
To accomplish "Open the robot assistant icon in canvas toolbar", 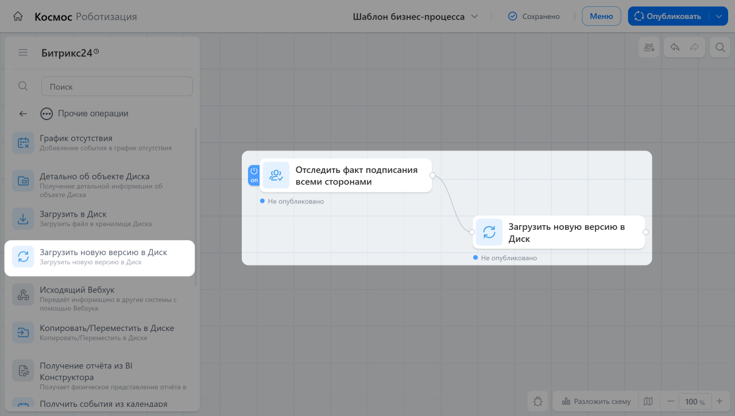I will (x=649, y=48).
